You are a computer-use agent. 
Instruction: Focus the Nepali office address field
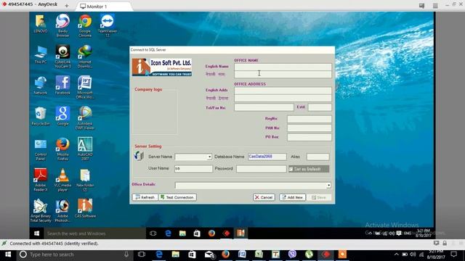pyautogui.click(x=283, y=99)
